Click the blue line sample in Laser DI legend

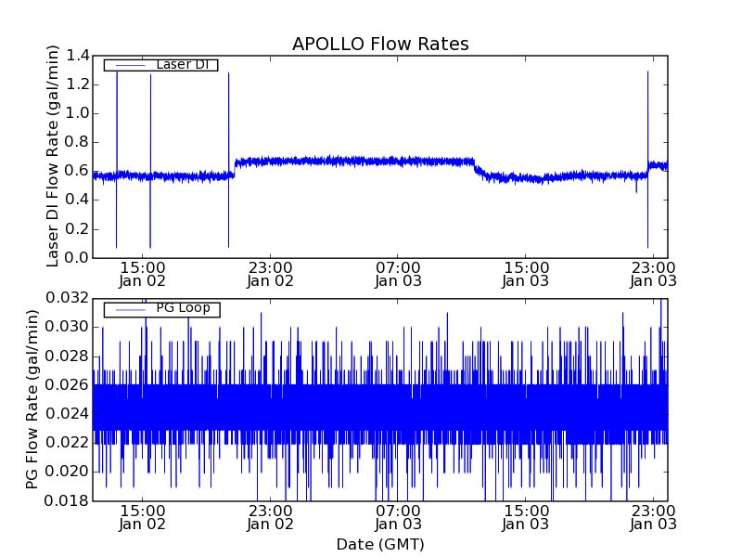coord(130,65)
